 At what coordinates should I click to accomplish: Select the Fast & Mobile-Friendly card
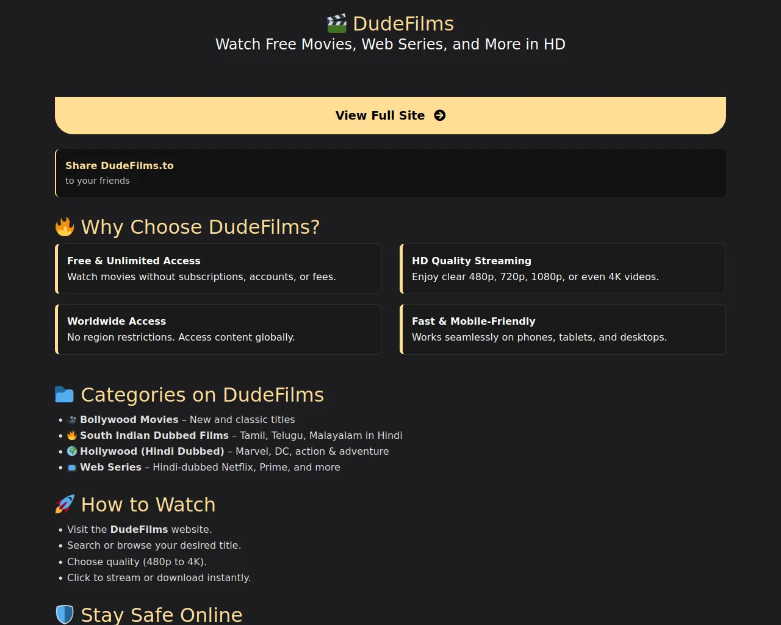563,329
